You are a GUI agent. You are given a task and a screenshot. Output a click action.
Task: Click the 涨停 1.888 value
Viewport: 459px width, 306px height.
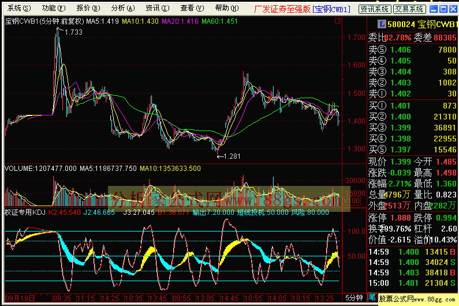(401, 218)
